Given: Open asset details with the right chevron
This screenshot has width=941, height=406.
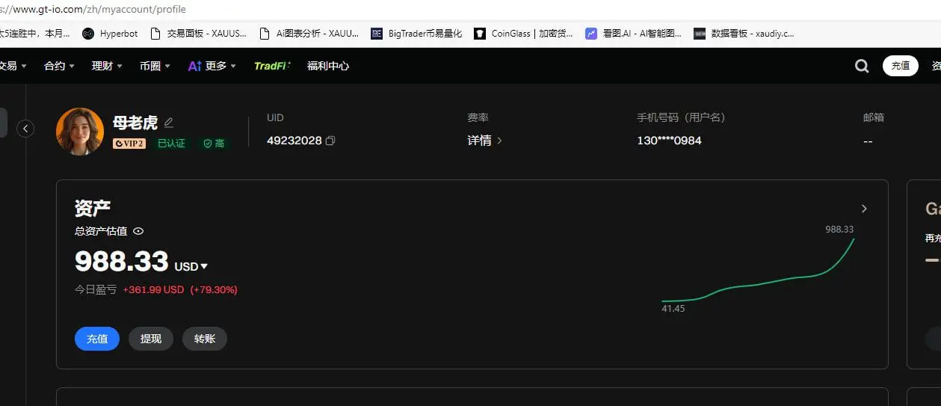Looking at the screenshot, I should click(864, 209).
